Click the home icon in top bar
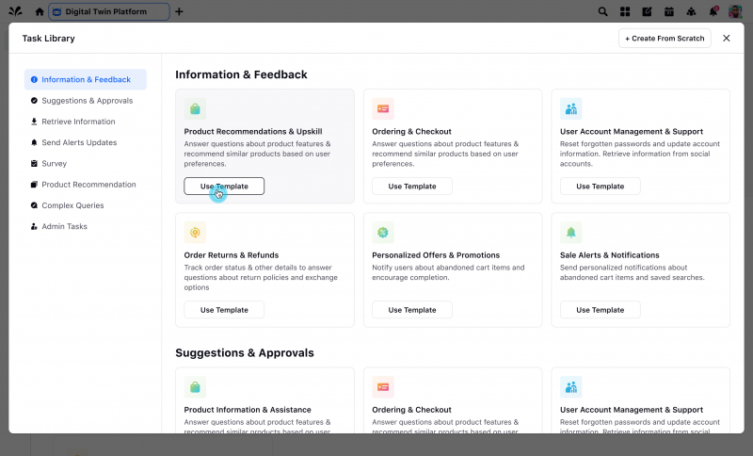Image resolution: width=753 pixels, height=456 pixels. point(39,11)
